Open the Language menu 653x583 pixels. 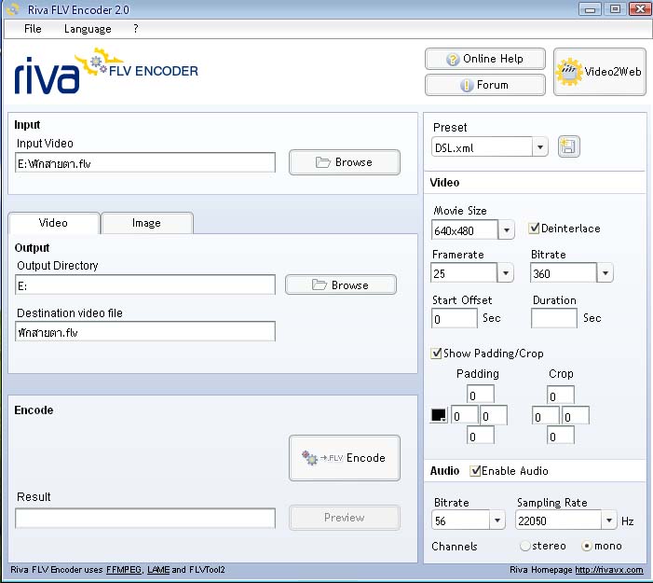(88, 29)
